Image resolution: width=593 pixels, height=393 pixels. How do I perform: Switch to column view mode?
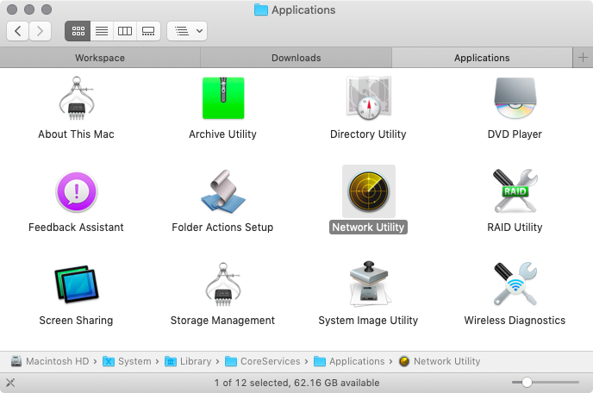125,31
